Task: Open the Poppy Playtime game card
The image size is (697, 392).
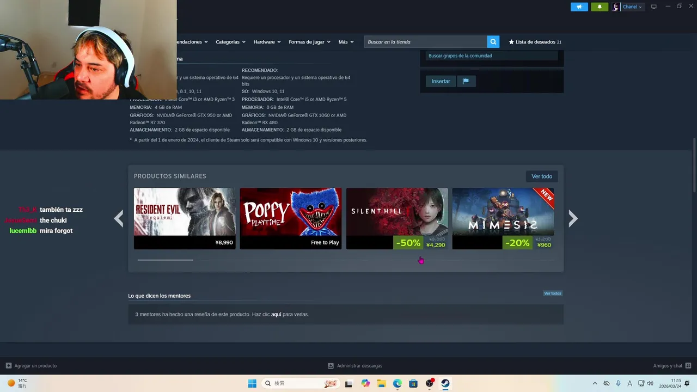Action: coord(291,218)
